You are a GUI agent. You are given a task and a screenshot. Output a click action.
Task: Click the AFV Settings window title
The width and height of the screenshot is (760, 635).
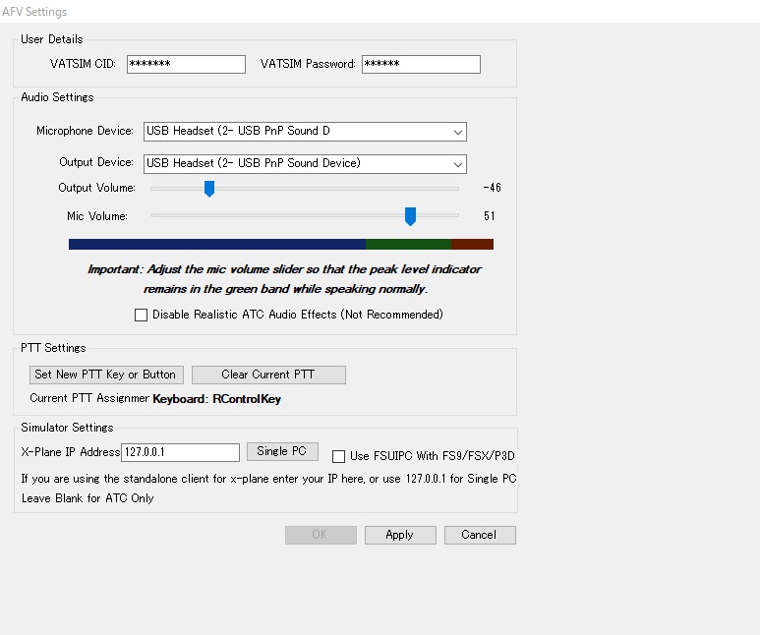click(x=34, y=12)
